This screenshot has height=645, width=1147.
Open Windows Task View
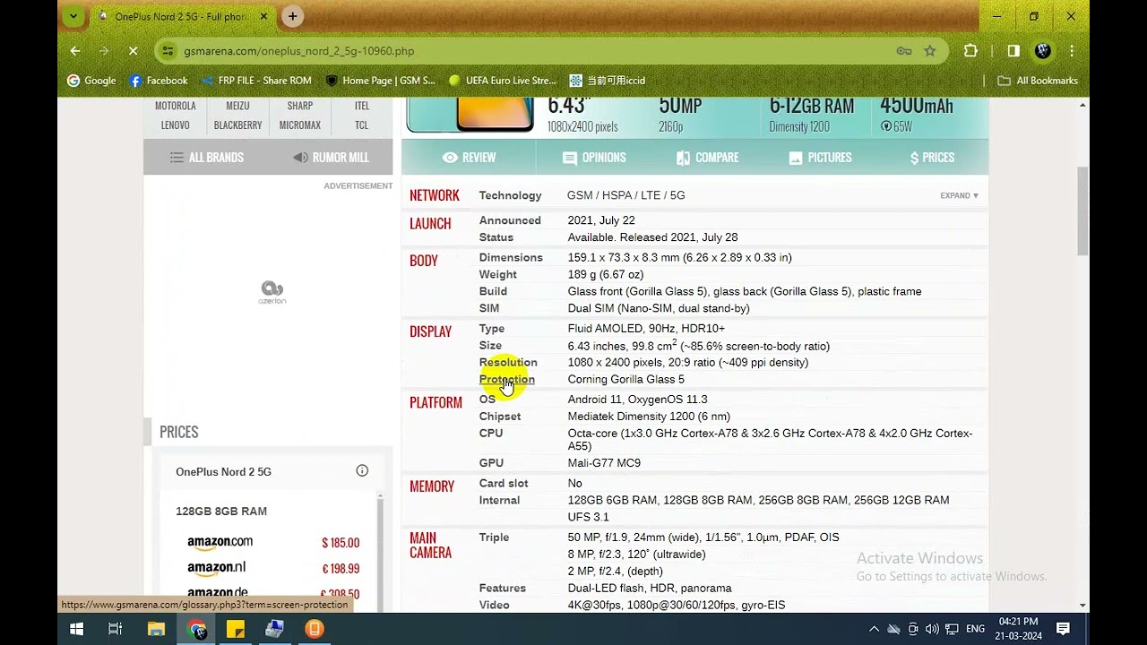tap(115, 629)
